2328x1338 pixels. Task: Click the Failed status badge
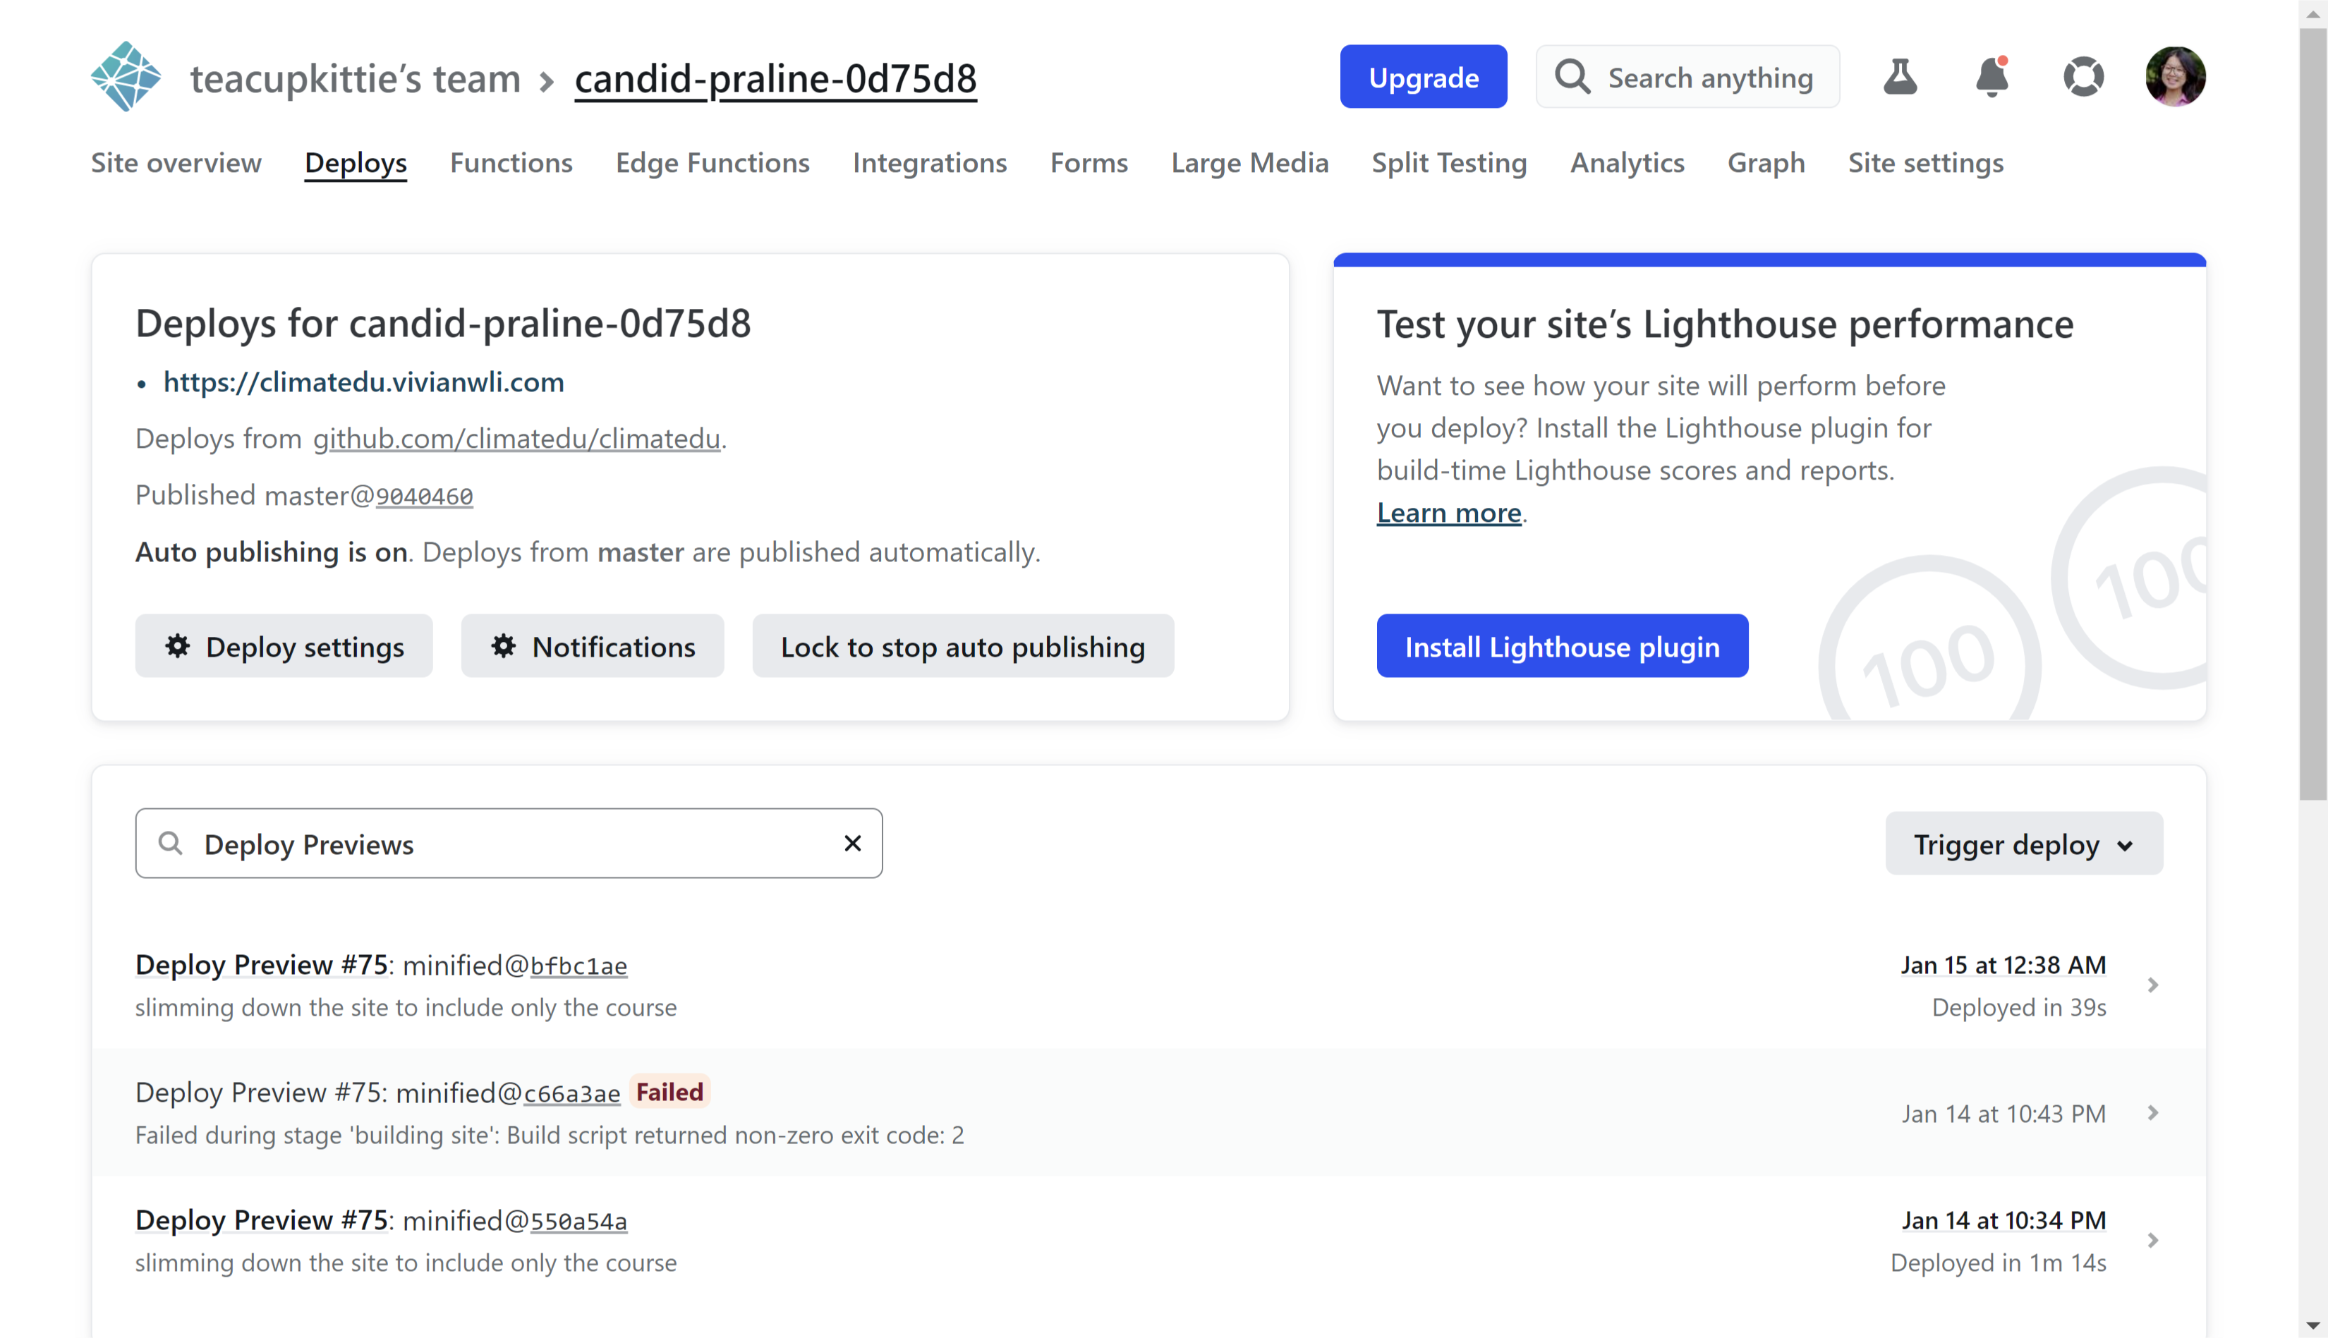[x=670, y=1092]
